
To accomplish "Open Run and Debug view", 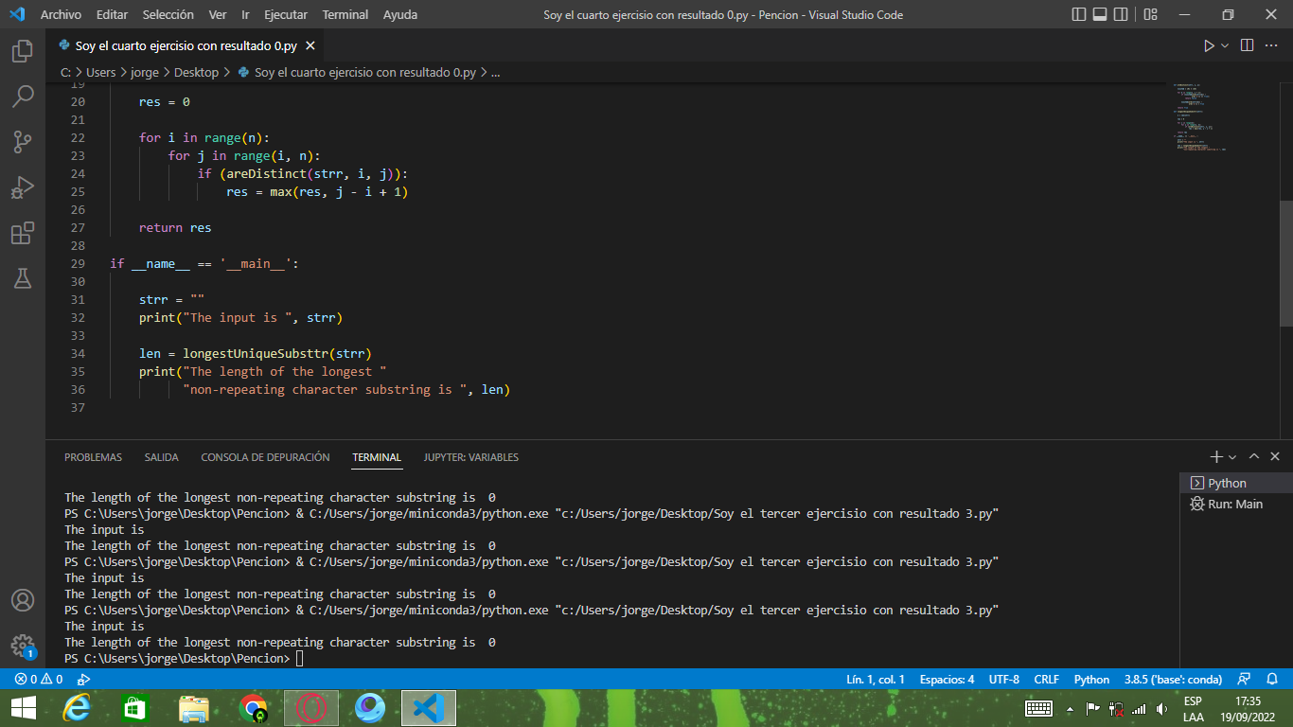I will (23, 187).
